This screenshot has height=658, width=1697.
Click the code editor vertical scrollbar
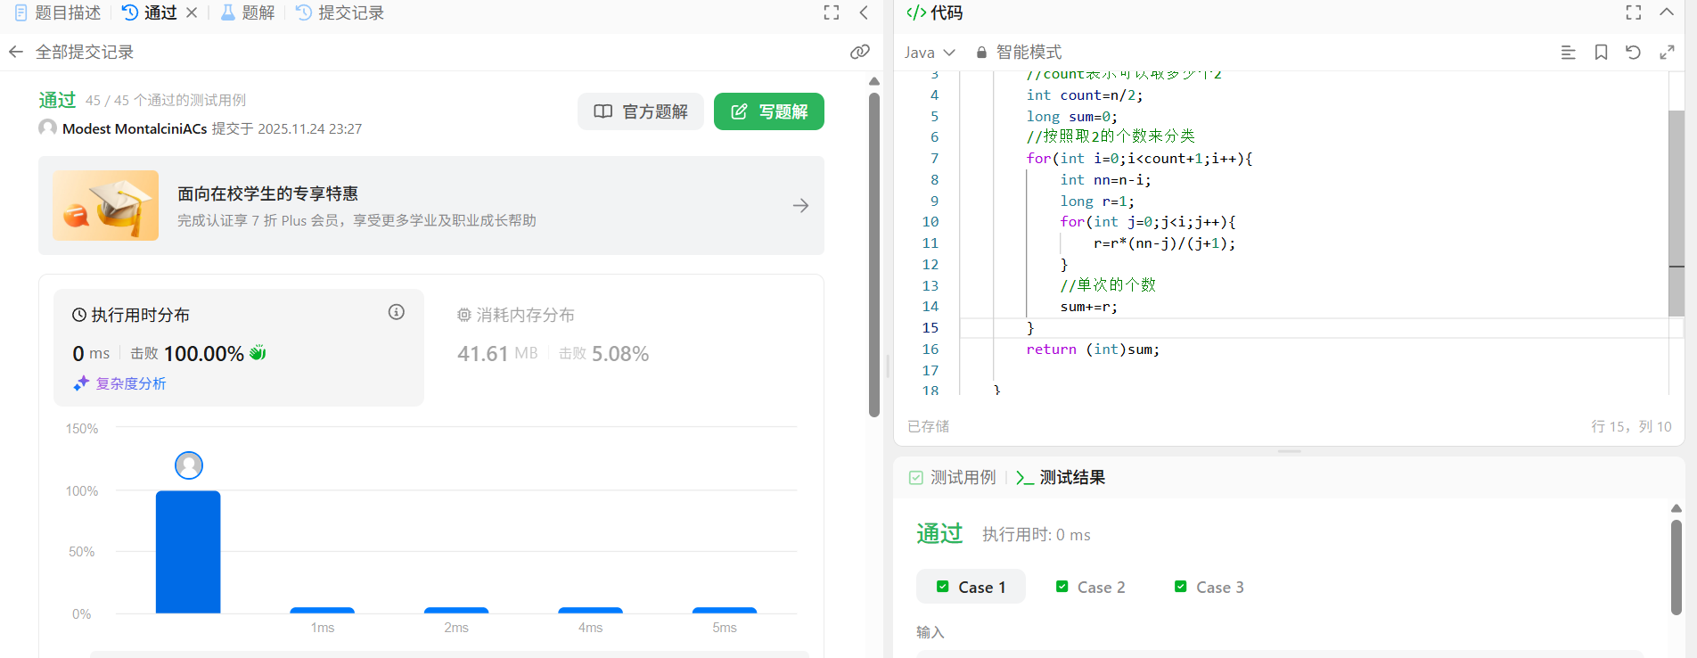coord(1677,214)
